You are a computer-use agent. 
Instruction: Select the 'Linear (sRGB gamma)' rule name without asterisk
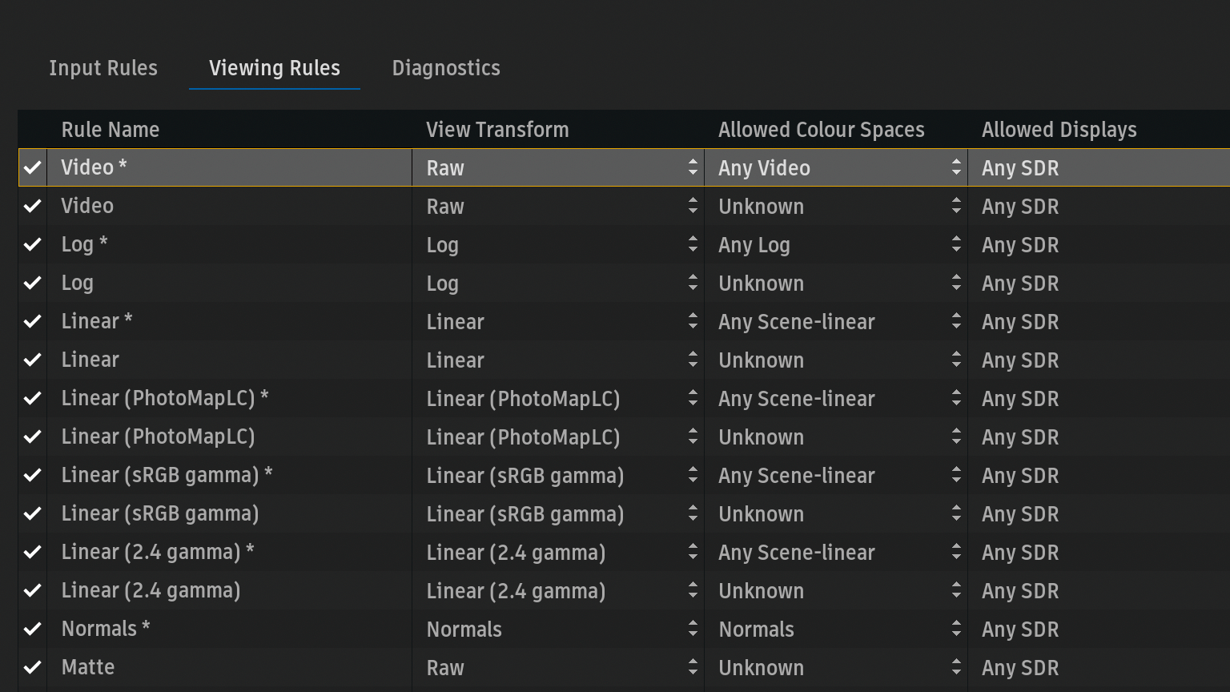tap(160, 514)
